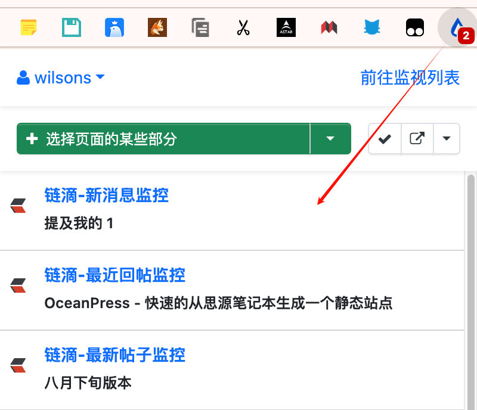Click the green 选择页面的某些部分 button
The height and width of the screenshot is (410, 477).
tap(163, 139)
